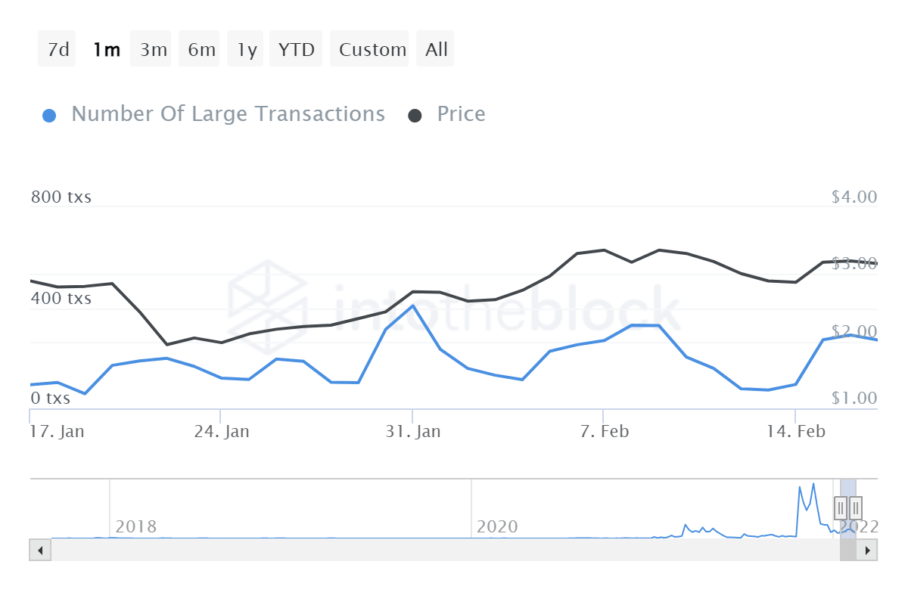
Task: Click the 2020 label in the mini timeline
Action: coord(499,526)
